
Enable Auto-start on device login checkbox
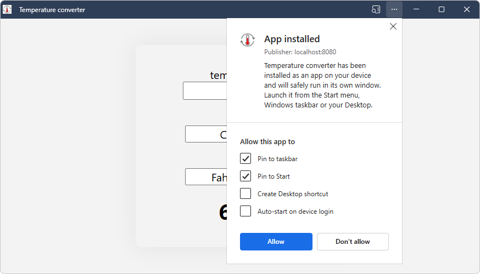245,211
